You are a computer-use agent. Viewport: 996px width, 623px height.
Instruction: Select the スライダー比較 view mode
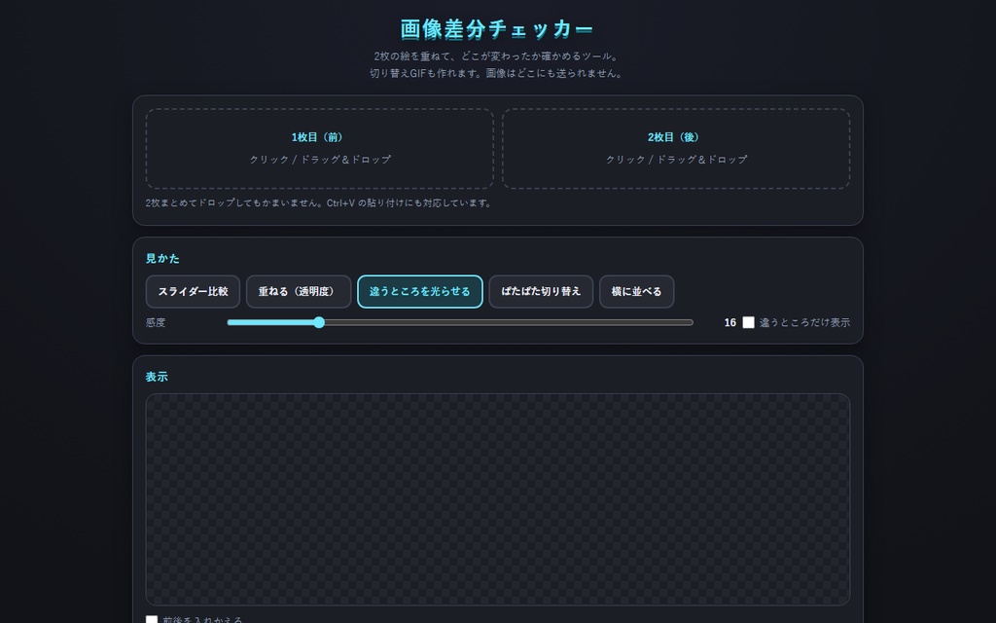point(194,292)
